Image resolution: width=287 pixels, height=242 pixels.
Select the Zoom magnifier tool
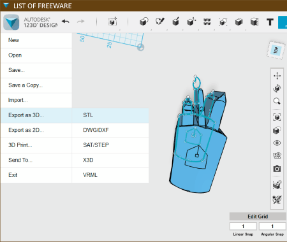pyautogui.click(x=277, y=101)
